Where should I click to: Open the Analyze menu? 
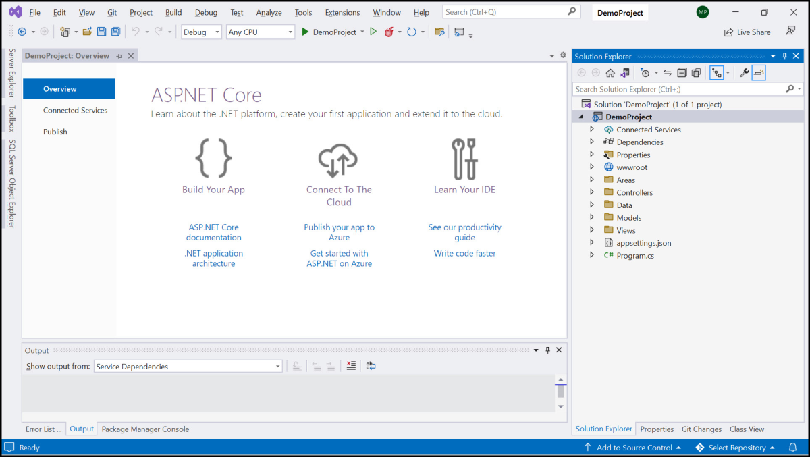coord(269,12)
